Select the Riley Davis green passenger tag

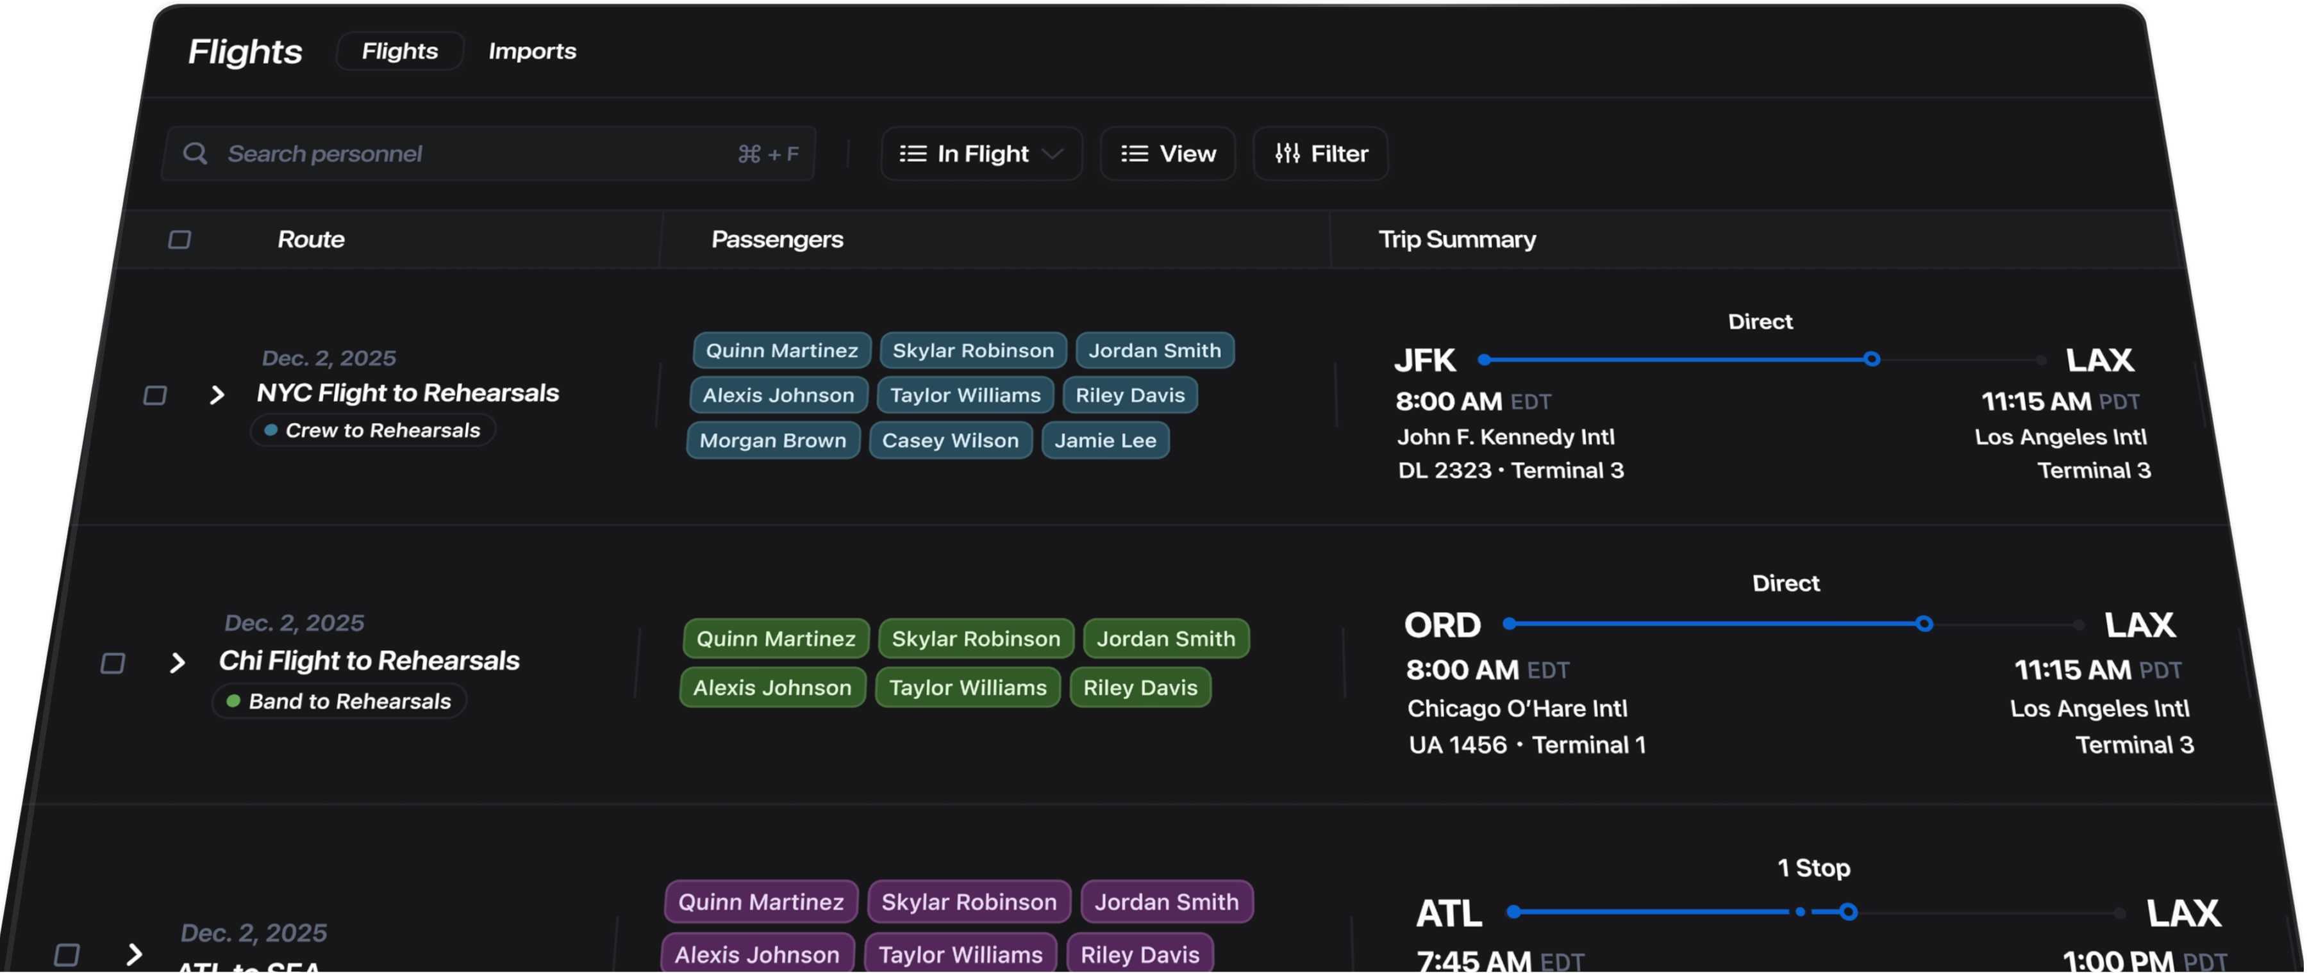pos(1140,687)
